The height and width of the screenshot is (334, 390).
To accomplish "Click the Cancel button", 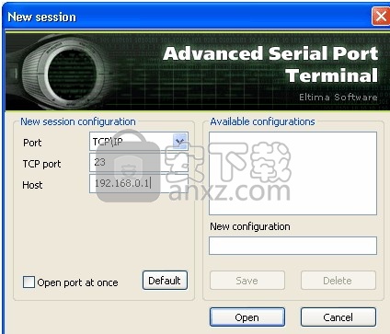I will pos(338,317).
